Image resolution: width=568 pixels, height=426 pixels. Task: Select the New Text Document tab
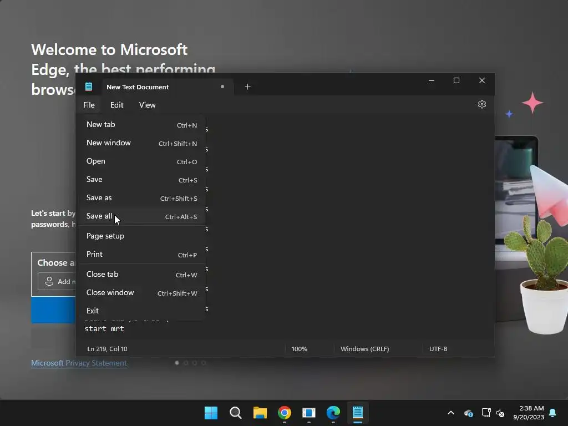pos(168,87)
